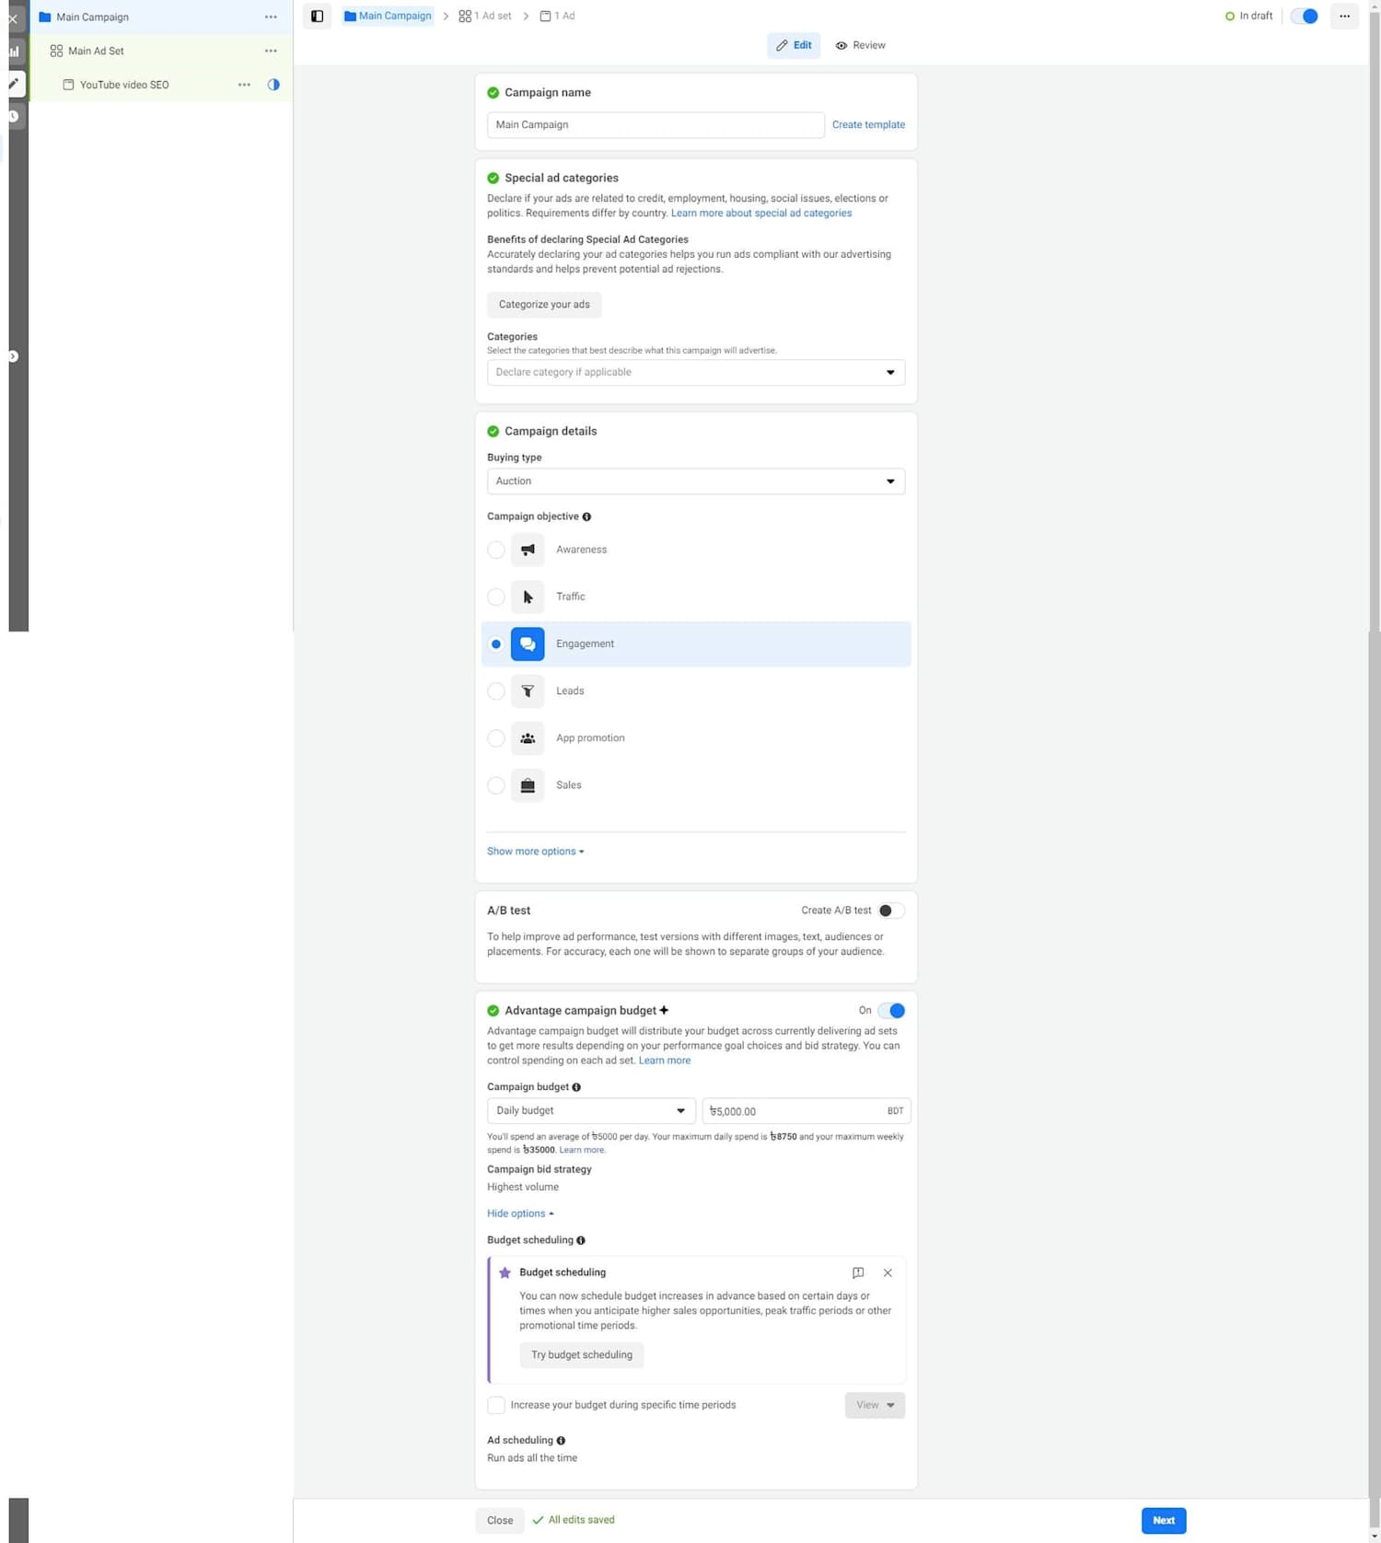Image resolution: width=1381 pixels, height=1543 pixels.
Task: Click the clock history icon in left rail
Action: coord(13,116)
